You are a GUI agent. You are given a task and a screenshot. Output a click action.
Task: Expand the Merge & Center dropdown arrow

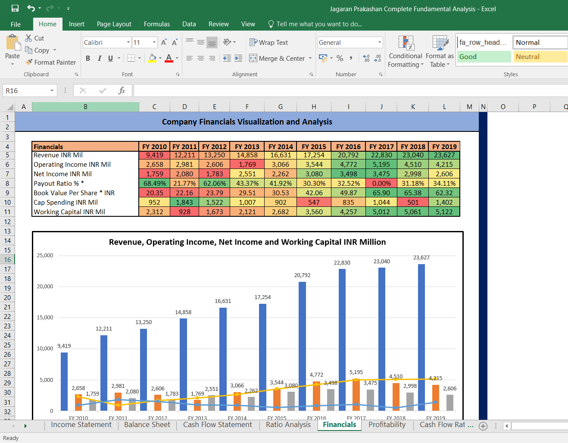[x=310, y=58]
